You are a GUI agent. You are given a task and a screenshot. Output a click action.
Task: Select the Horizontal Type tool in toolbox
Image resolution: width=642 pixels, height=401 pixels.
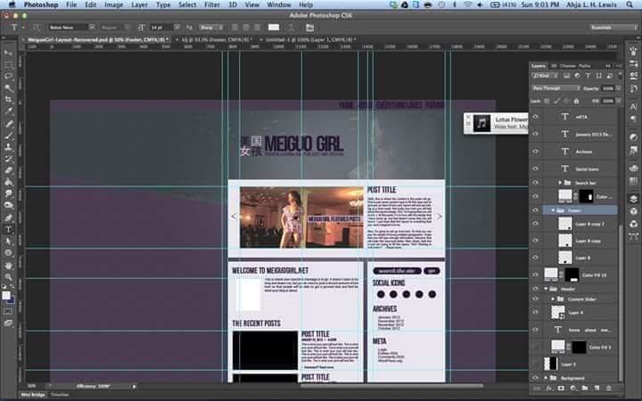pyautogui.click(x=8, y=229)
